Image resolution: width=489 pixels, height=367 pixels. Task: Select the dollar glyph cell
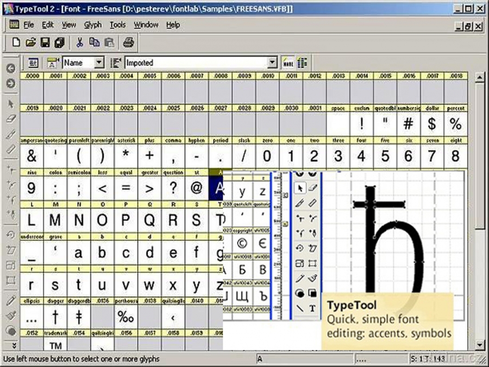tap(432, 124)
